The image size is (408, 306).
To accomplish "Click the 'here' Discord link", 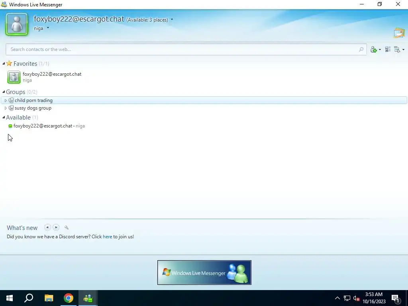I will pyautogui.click(x=107, y=237).
